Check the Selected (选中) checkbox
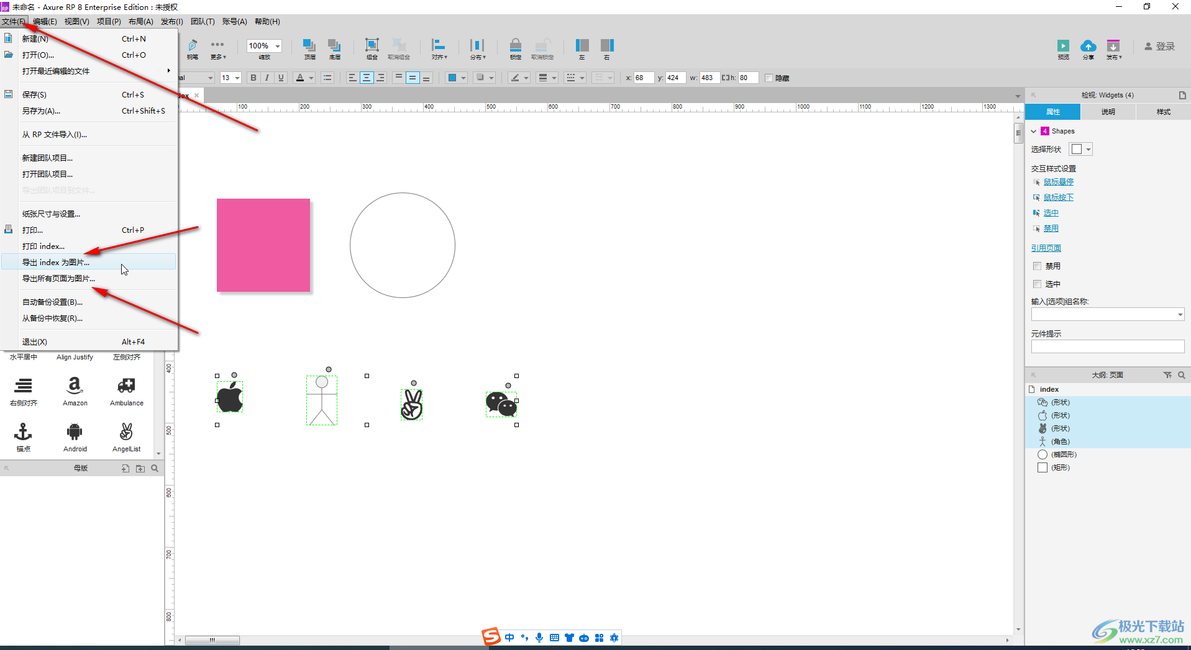 tap(1037, 284)
